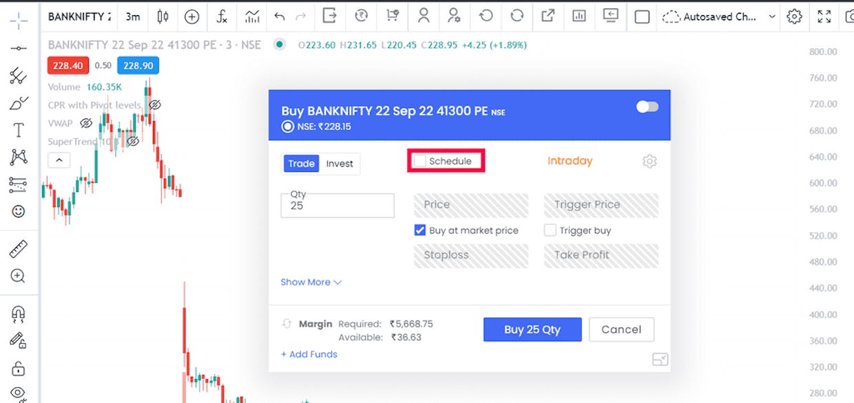Toggle magnet mode in left toolbar
Viewport: 854px width, 403px height.
pos(19,314)
